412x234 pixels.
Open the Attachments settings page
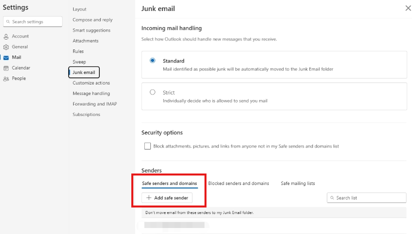(x=85, y=40)
